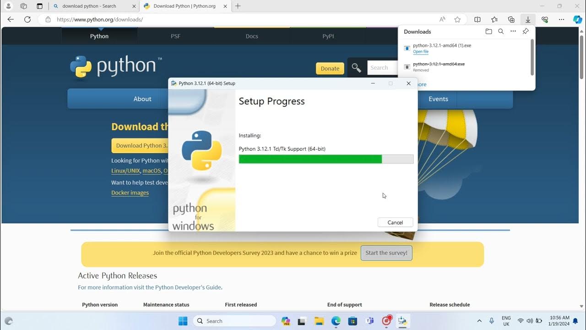Image resolution: width=586 pixels, height=330 pixels.
Task: Search downloads using the magnifier icon
Action: click(501, 32)
